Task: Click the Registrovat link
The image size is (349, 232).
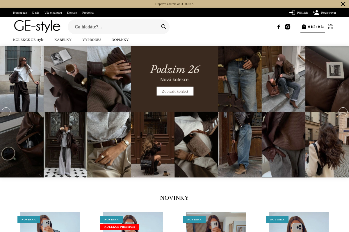Action: (328, 12)
